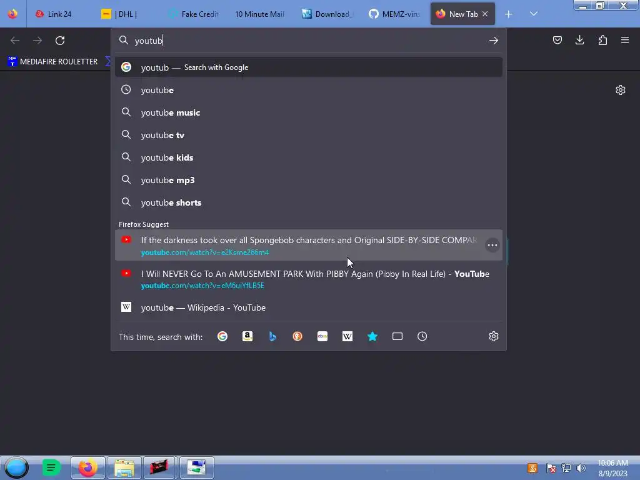This screenshot has width=640, height=480.
Task: Search this time with Google icon
Action: (222, 336)
